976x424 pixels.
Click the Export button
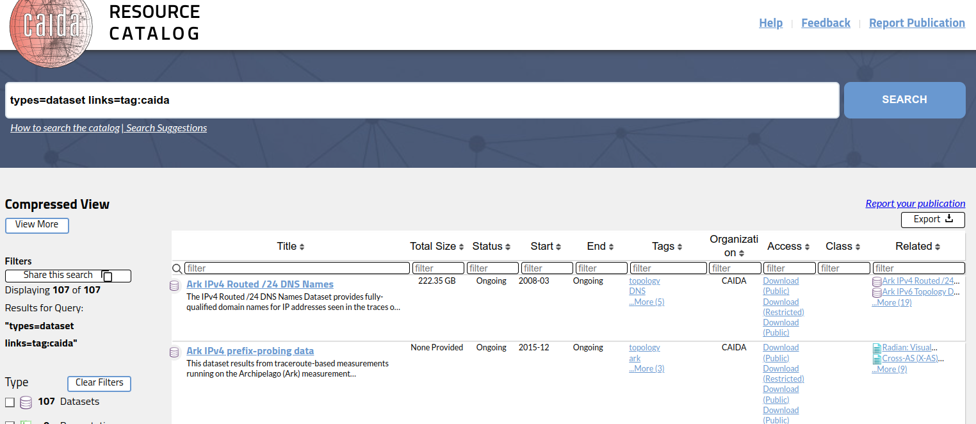pos(932,220)
